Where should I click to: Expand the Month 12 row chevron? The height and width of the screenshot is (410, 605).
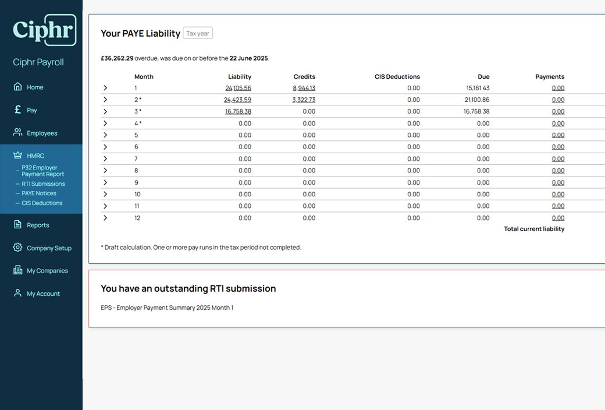pos(105,218)
